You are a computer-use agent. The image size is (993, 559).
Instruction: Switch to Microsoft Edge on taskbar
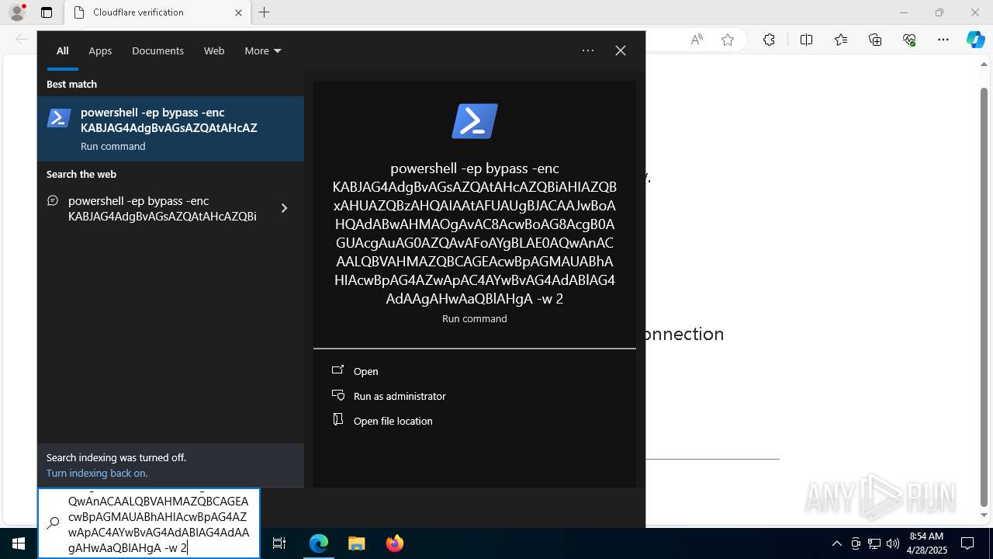[319, 543]
